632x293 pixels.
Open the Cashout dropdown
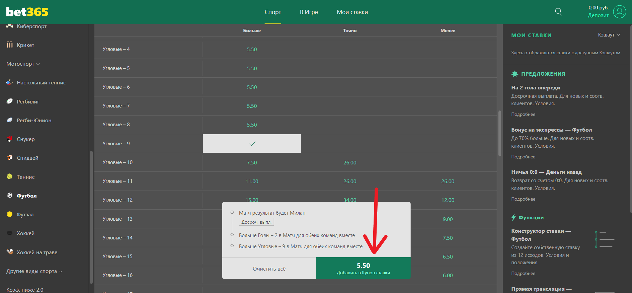click(x=609, y=35)
